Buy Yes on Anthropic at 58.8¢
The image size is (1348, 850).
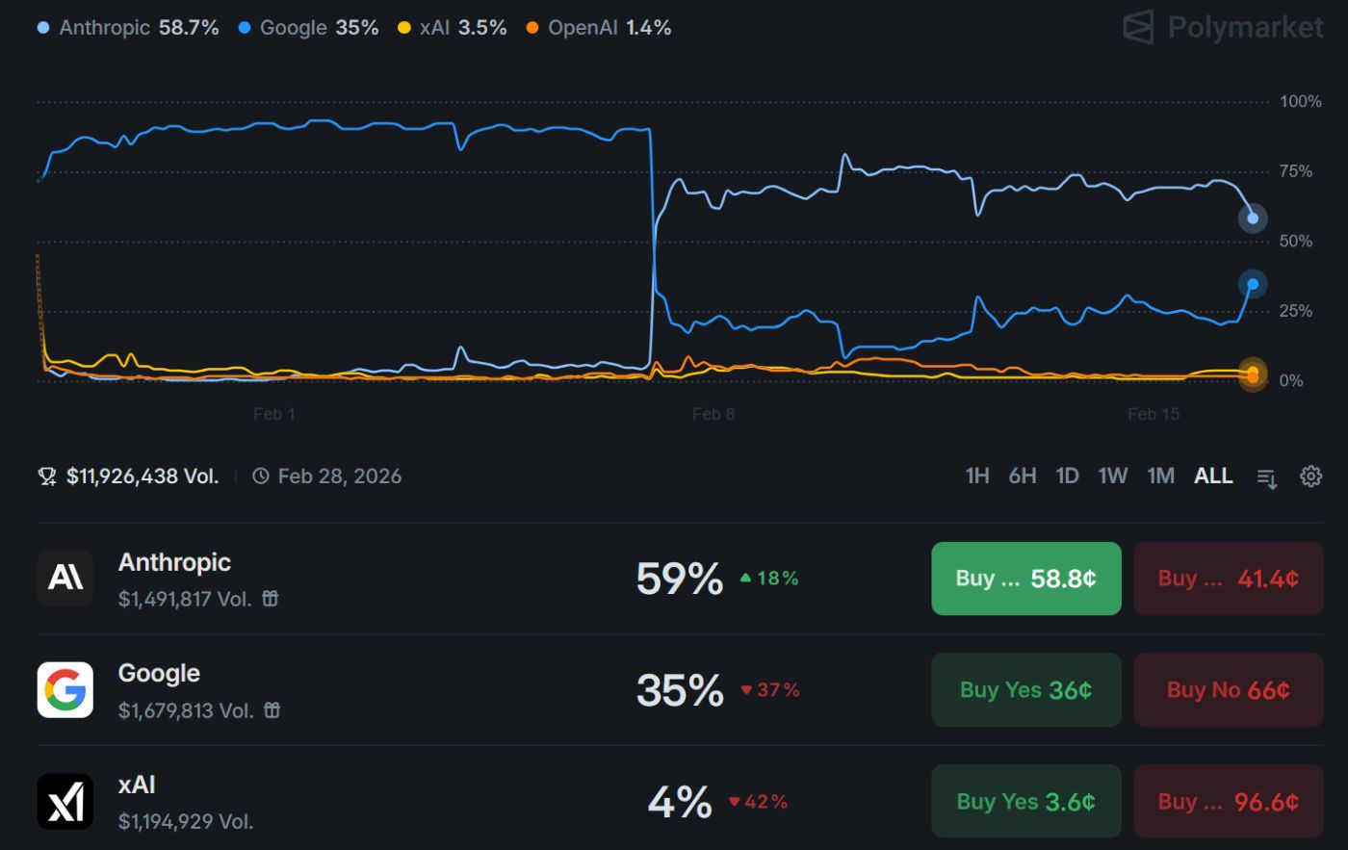pos(1025,579)
